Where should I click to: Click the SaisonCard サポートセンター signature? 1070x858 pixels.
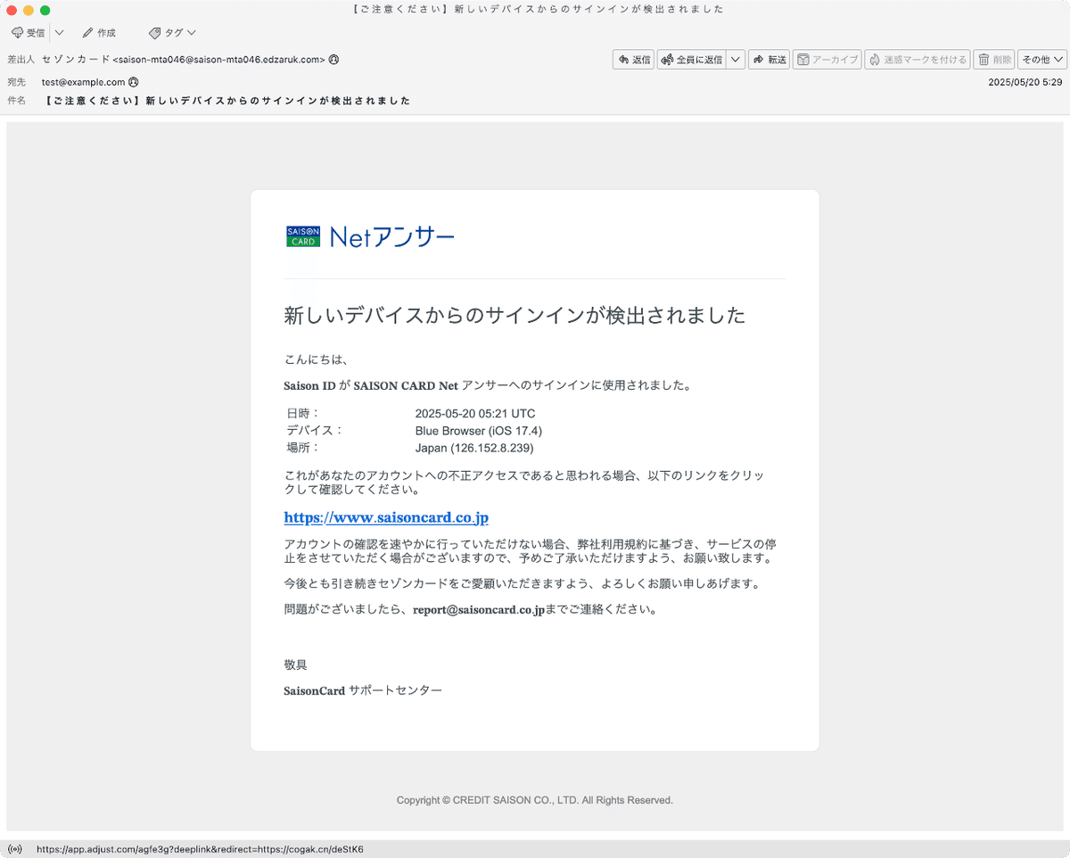363,691
